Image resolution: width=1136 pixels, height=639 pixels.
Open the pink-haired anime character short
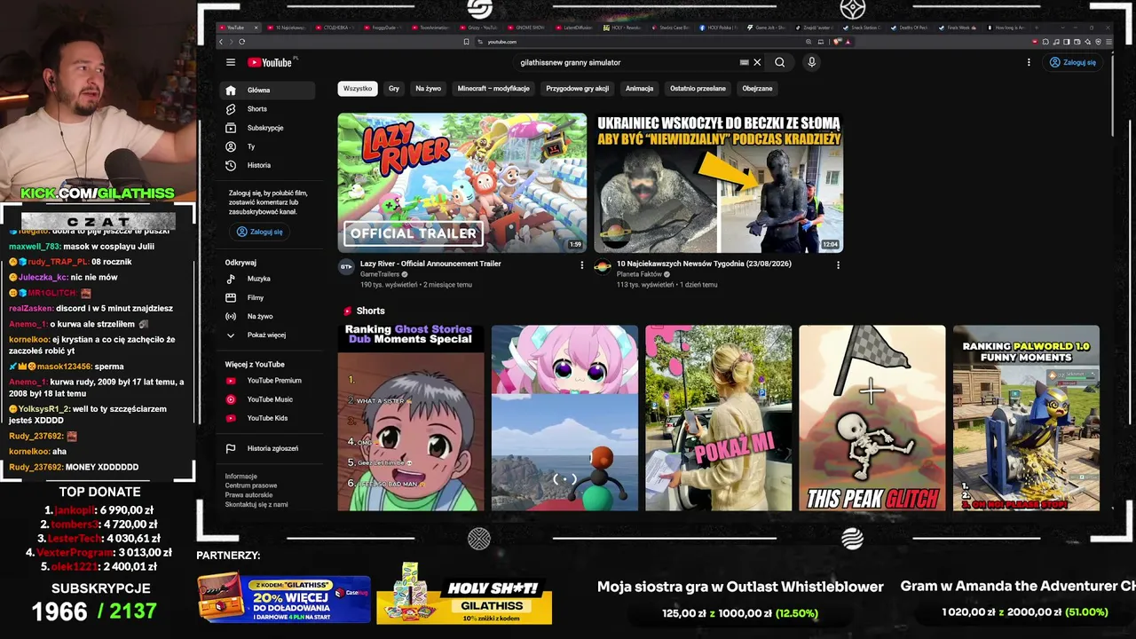pos(564,418)
